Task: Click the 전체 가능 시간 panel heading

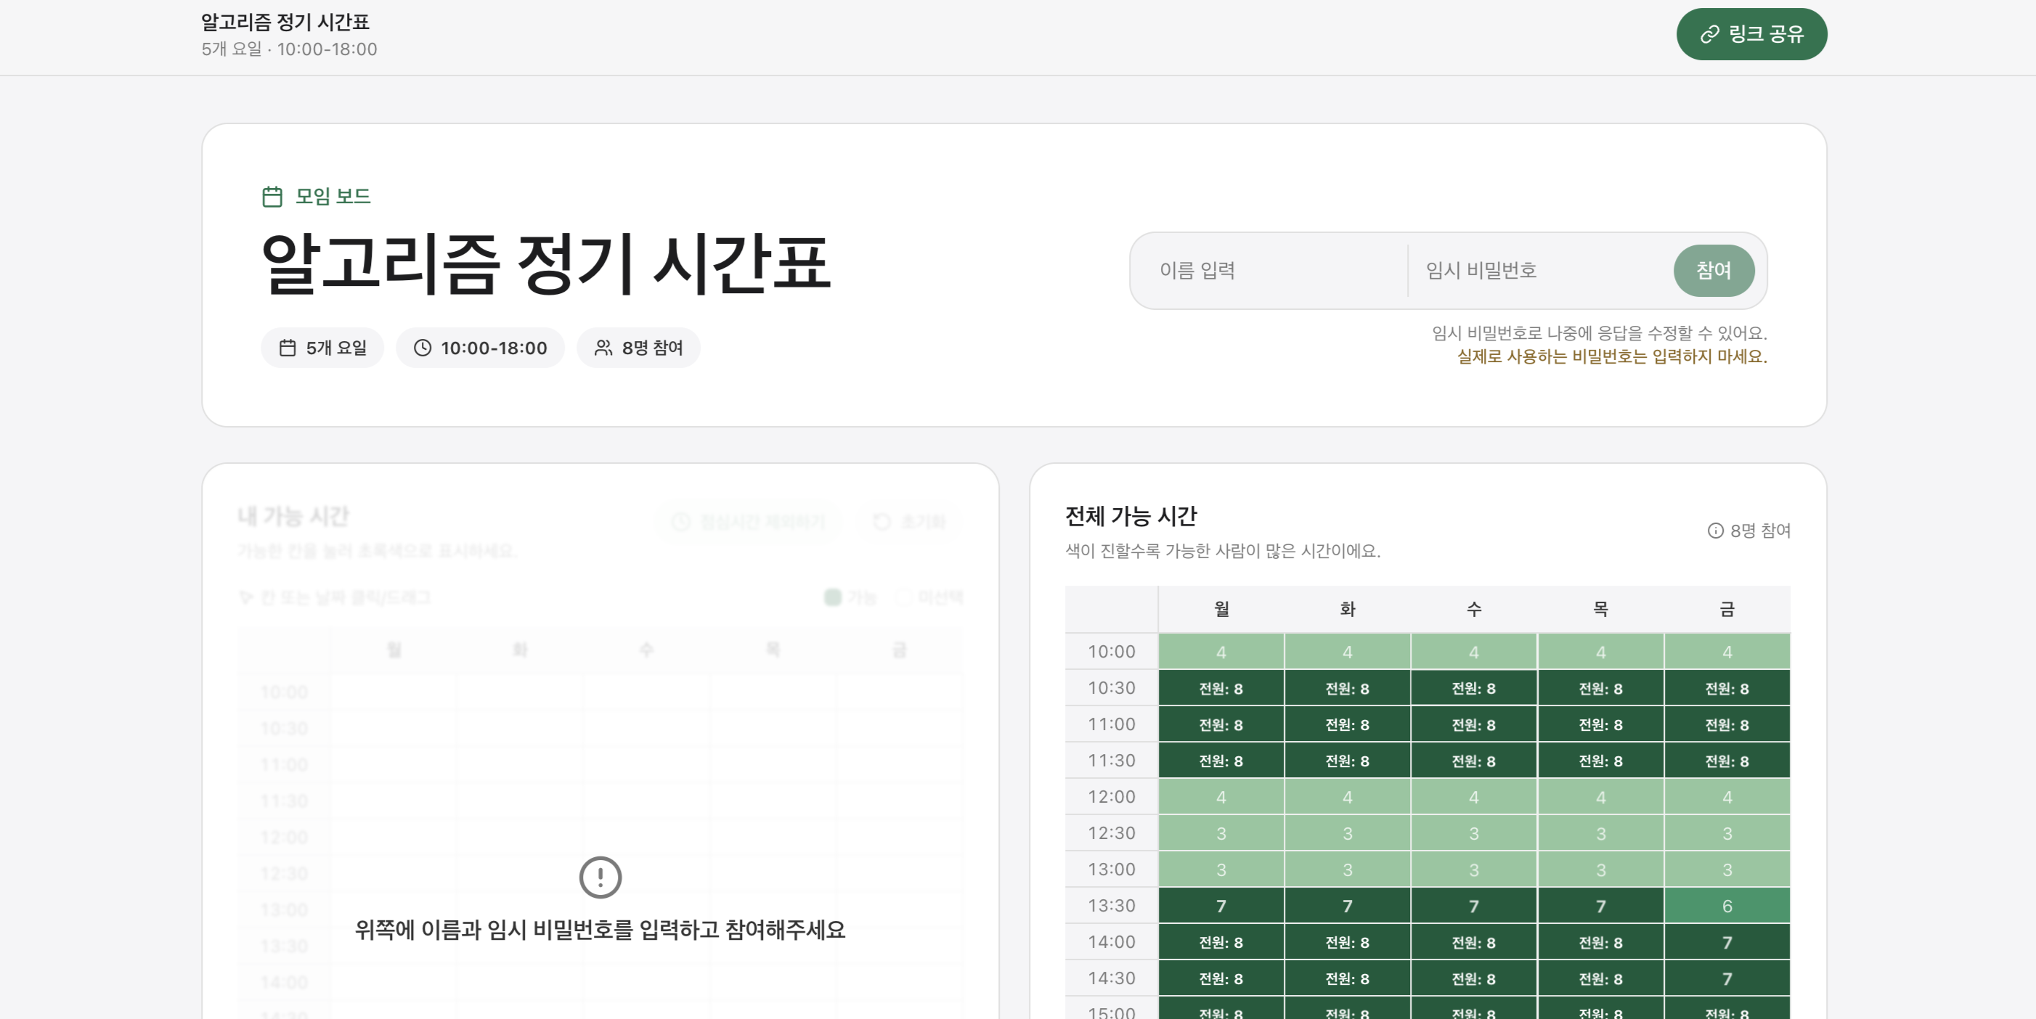Action: click(1131, 517)
